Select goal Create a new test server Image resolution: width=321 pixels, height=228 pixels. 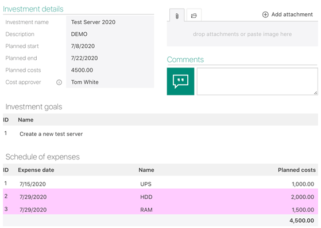(x=51, y=134)
